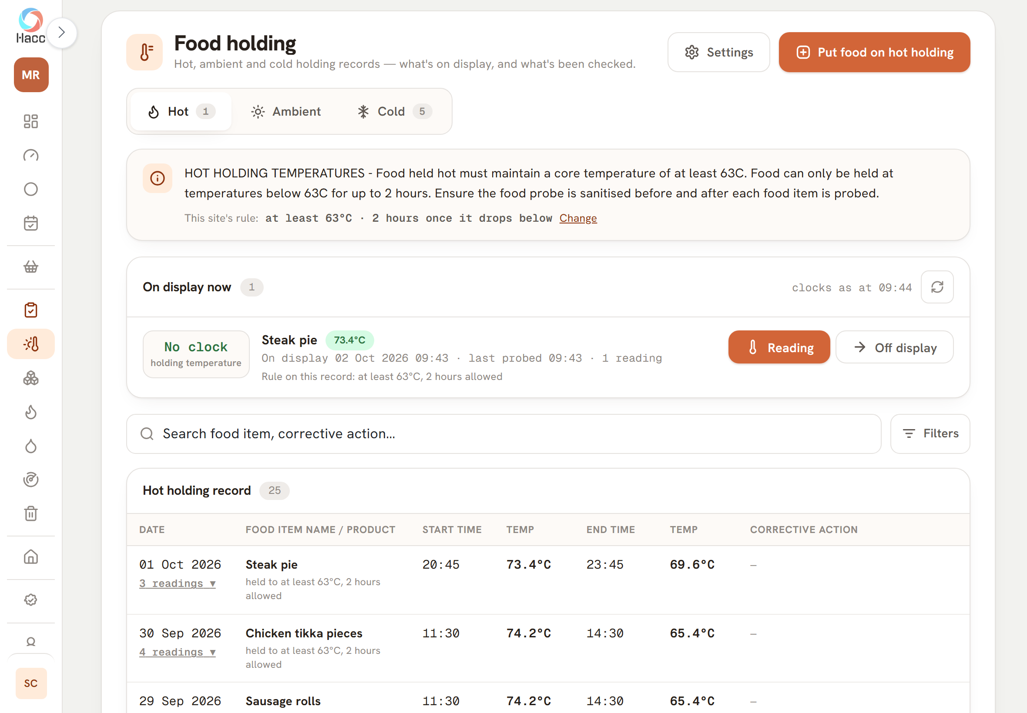
Task: Open Settings for food holding
Action: (x=718, y=52)
